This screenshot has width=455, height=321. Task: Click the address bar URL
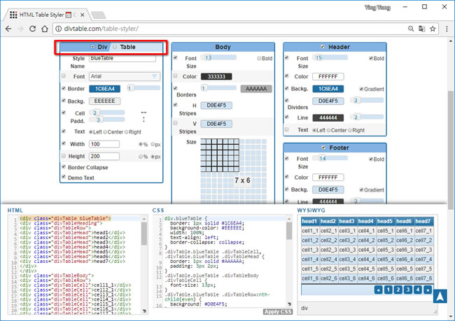point(101,29)
